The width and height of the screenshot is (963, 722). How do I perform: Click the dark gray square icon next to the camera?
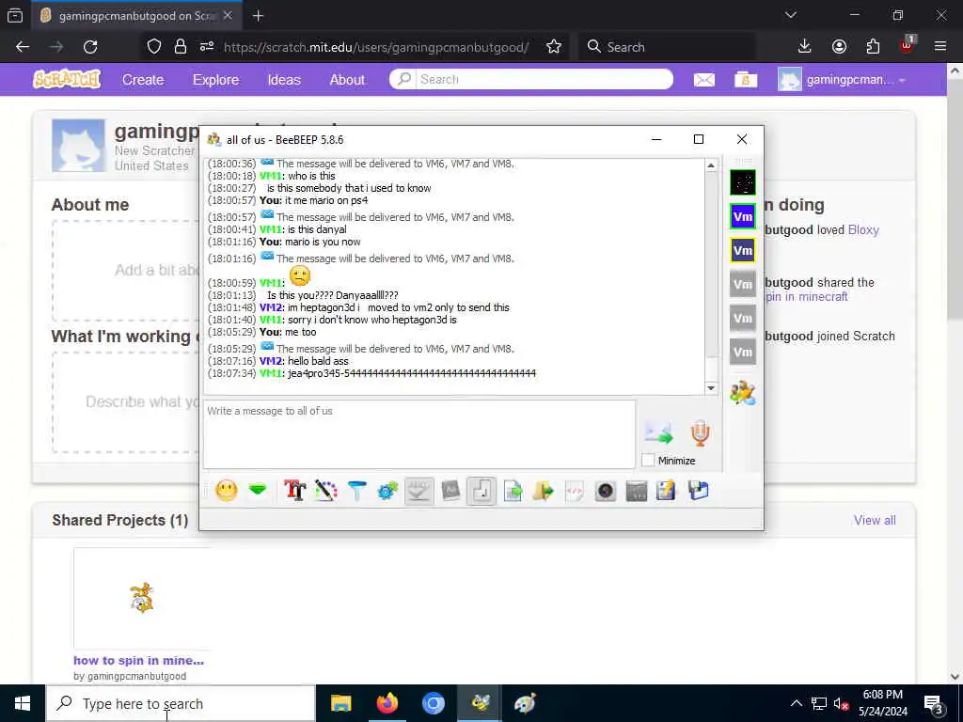[637, 491]
